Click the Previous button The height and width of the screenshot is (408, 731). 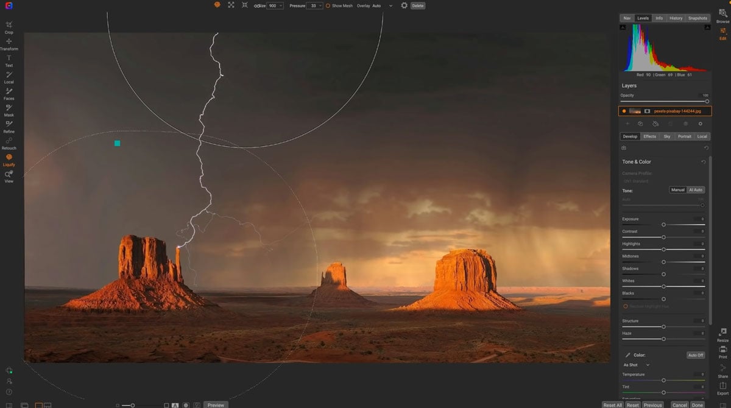(652, 405)
